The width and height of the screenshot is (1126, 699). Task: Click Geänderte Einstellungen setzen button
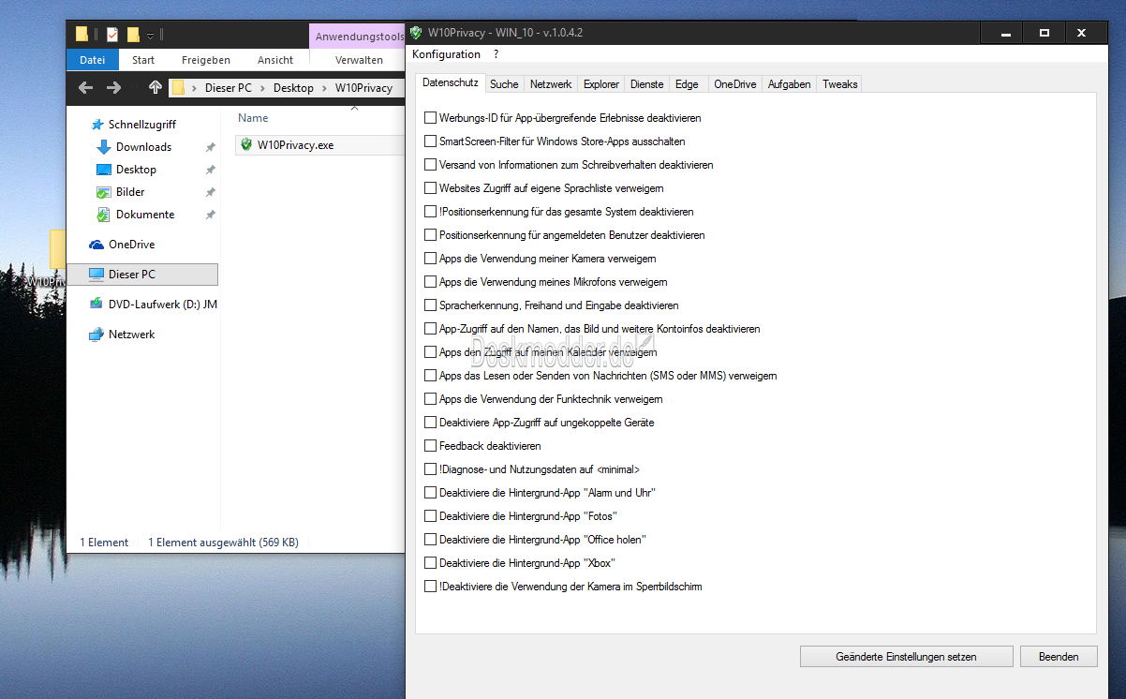907,657
